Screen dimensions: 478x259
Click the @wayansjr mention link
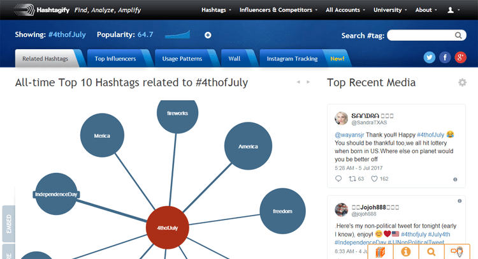pyautogui.click(x=349, y=135)
